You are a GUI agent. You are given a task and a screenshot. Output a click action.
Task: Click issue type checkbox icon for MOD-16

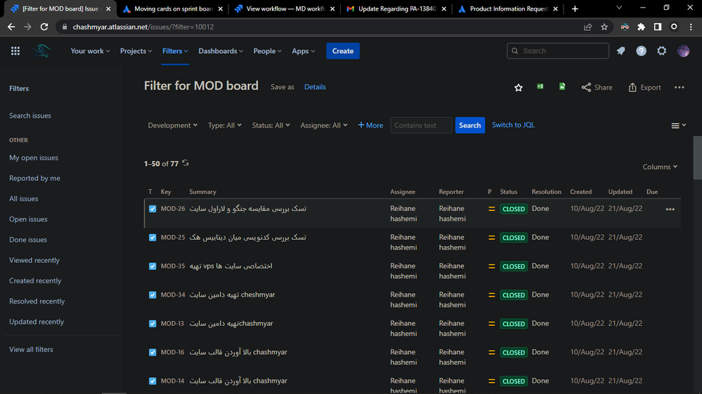(152, 353)
